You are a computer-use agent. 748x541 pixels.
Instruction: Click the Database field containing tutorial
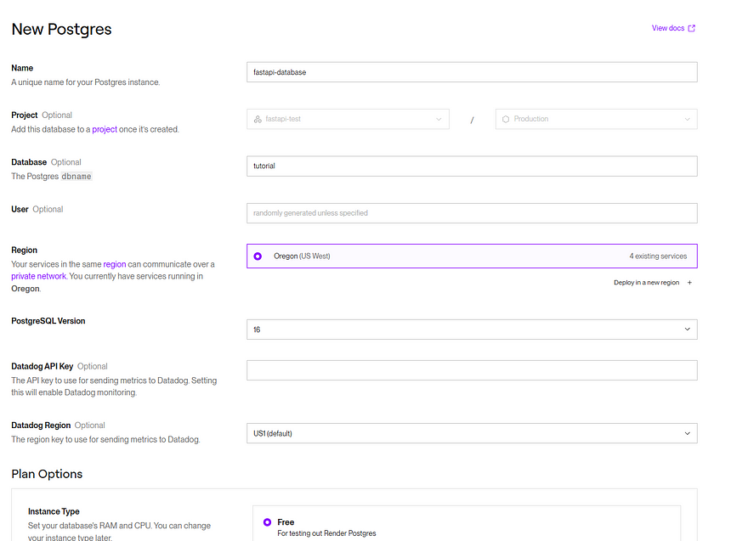pos(472,166)
